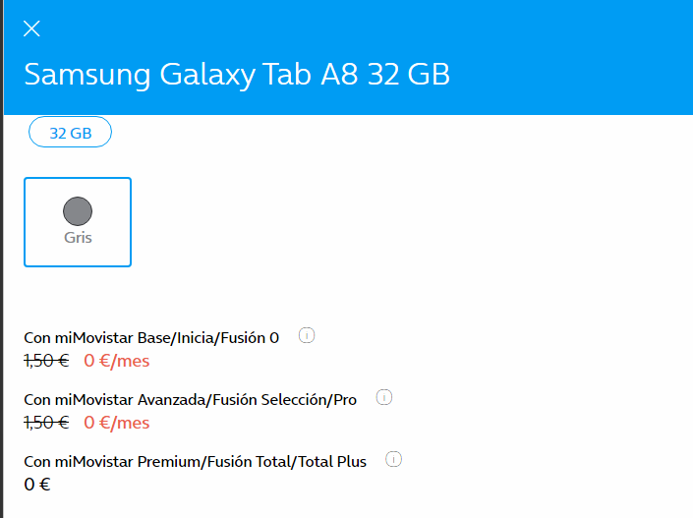
Task: Click the red 0 €/mes under Avanzada plan
Action: [116, 423]
